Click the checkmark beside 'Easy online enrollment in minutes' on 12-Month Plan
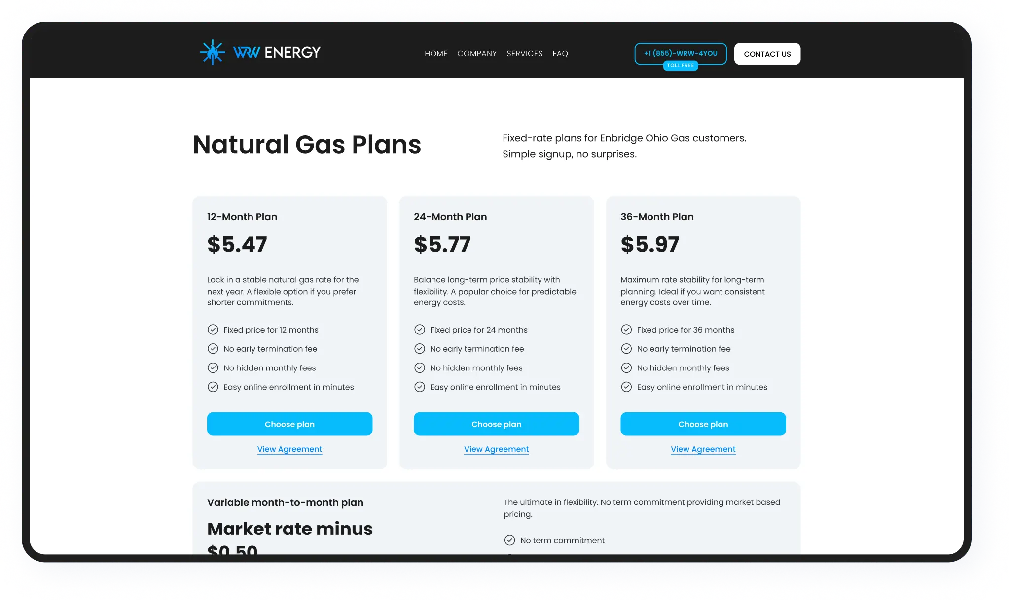1009x600 pixels. click(213, 387)
